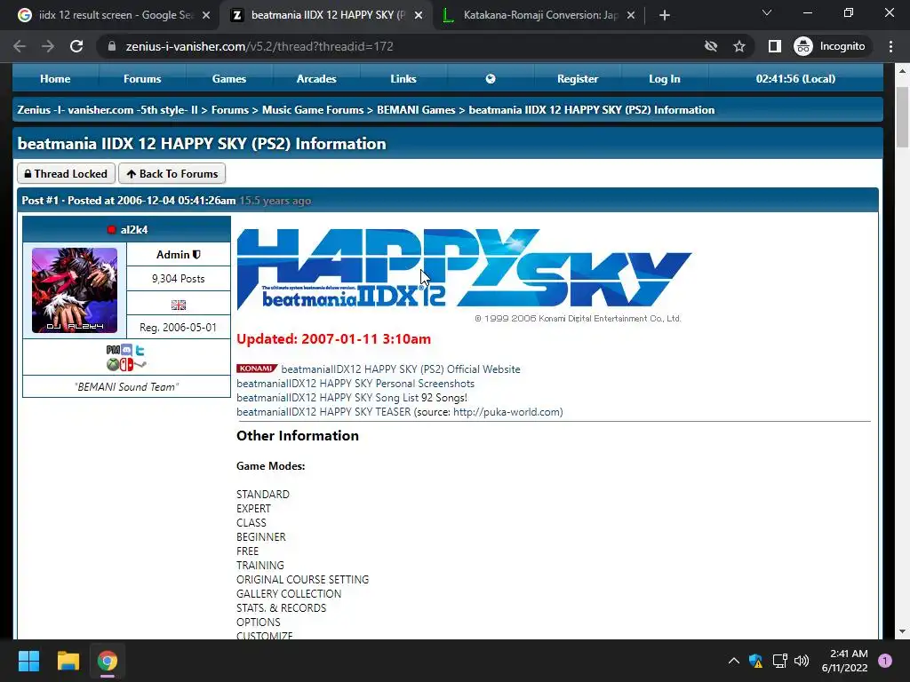Open Windows Start menu

(28, 661)
